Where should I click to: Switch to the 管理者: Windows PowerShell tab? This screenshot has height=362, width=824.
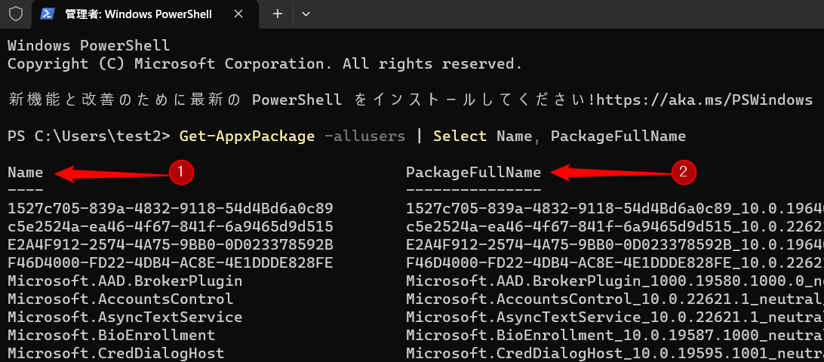137,14
